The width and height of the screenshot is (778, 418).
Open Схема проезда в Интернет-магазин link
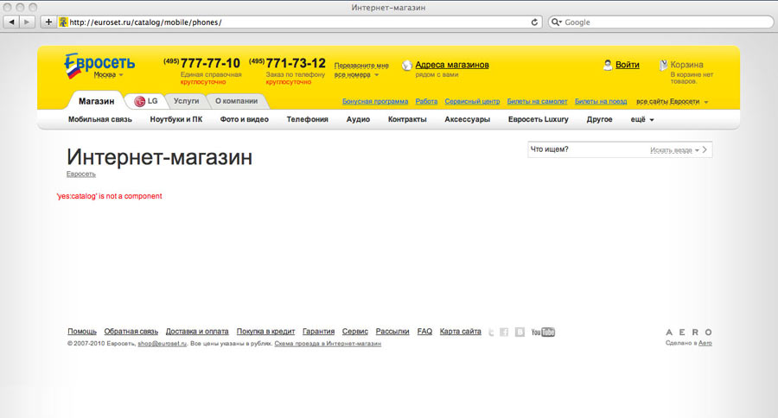[328, 344]
